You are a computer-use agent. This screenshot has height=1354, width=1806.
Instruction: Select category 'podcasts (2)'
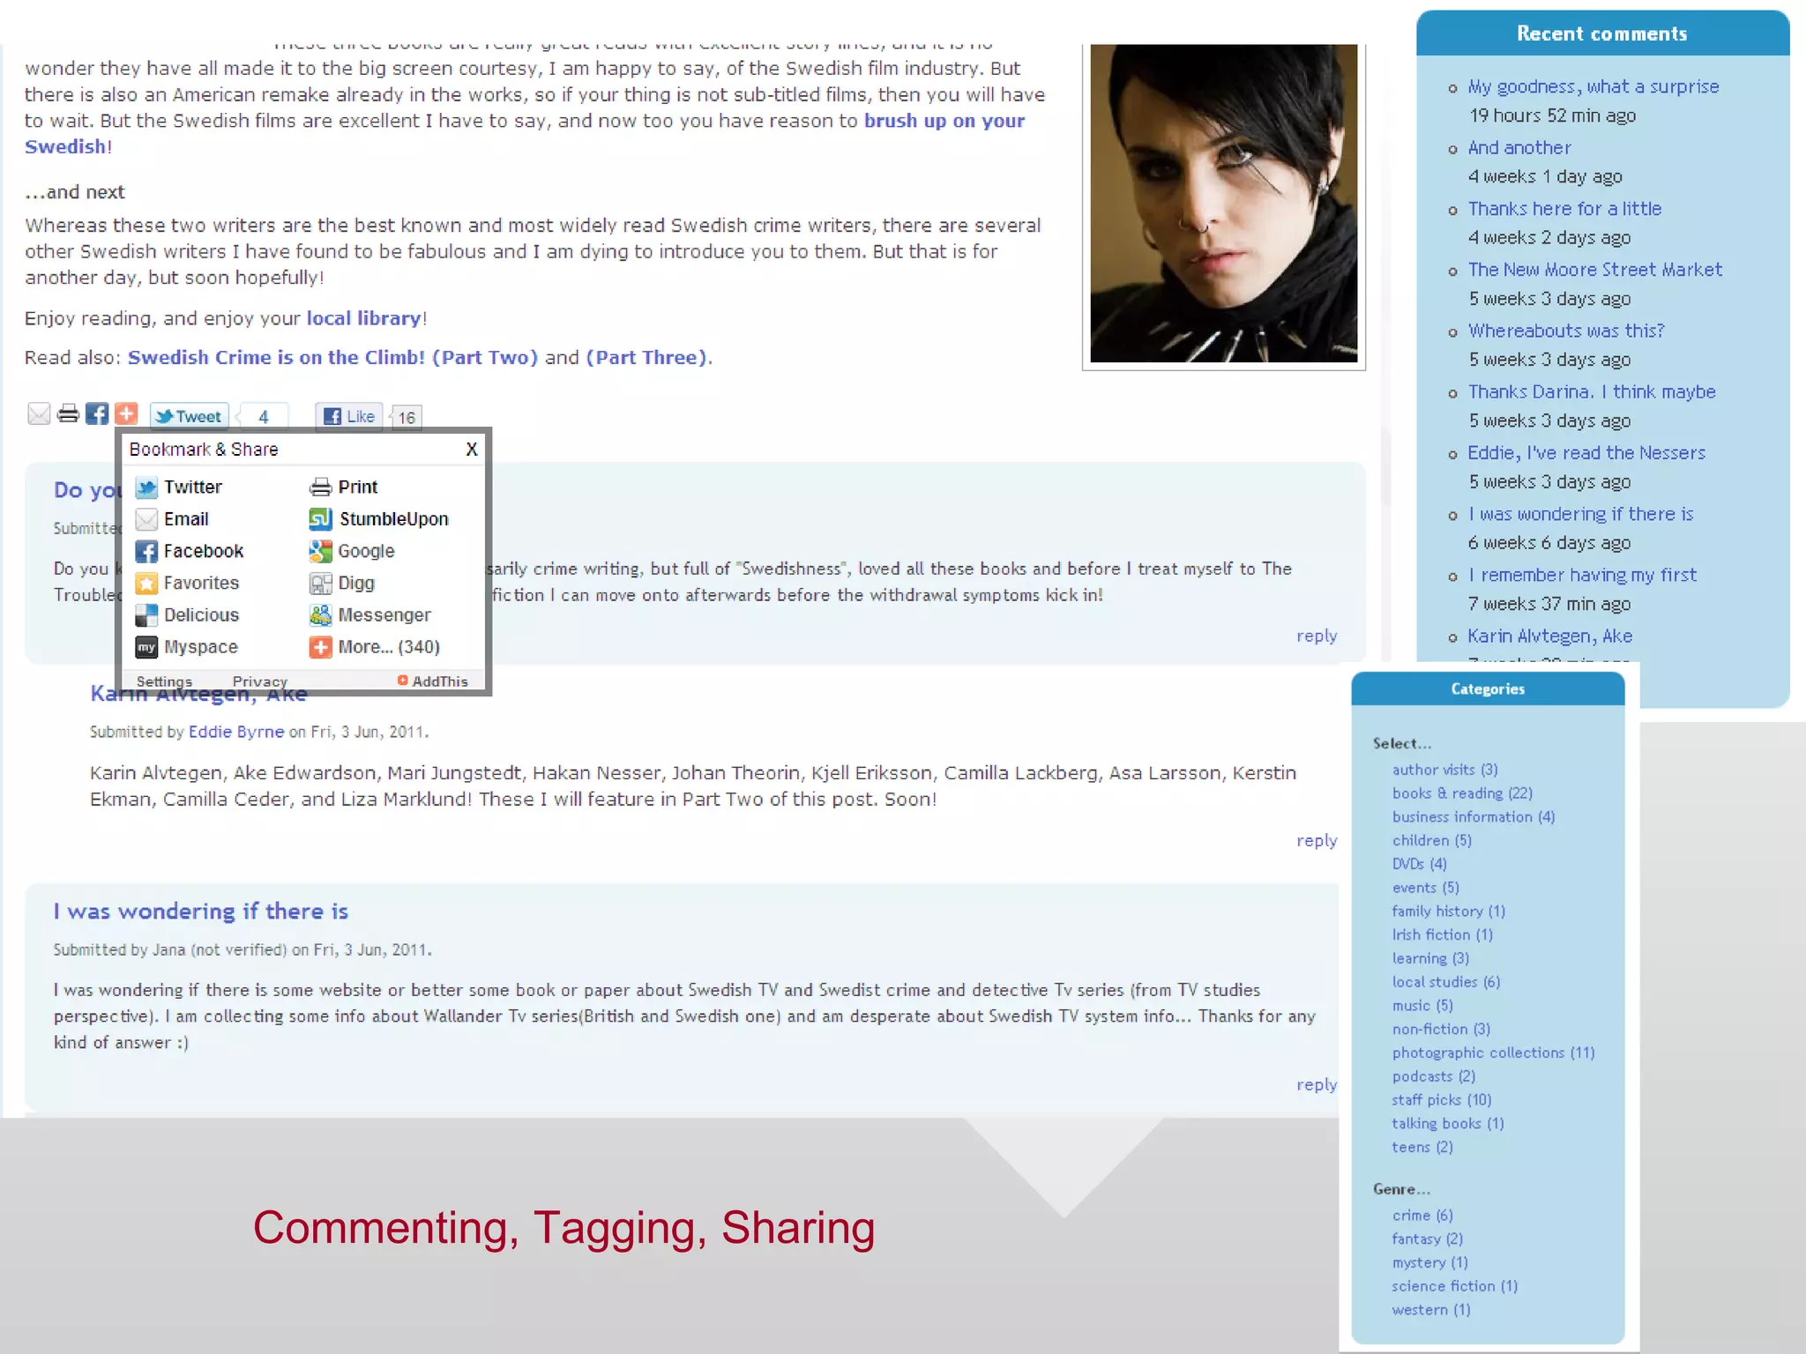click(1434, 1076)
